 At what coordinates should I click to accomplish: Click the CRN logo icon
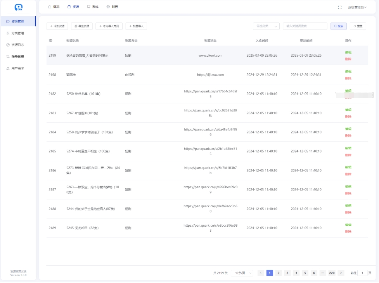pos(18,7)
